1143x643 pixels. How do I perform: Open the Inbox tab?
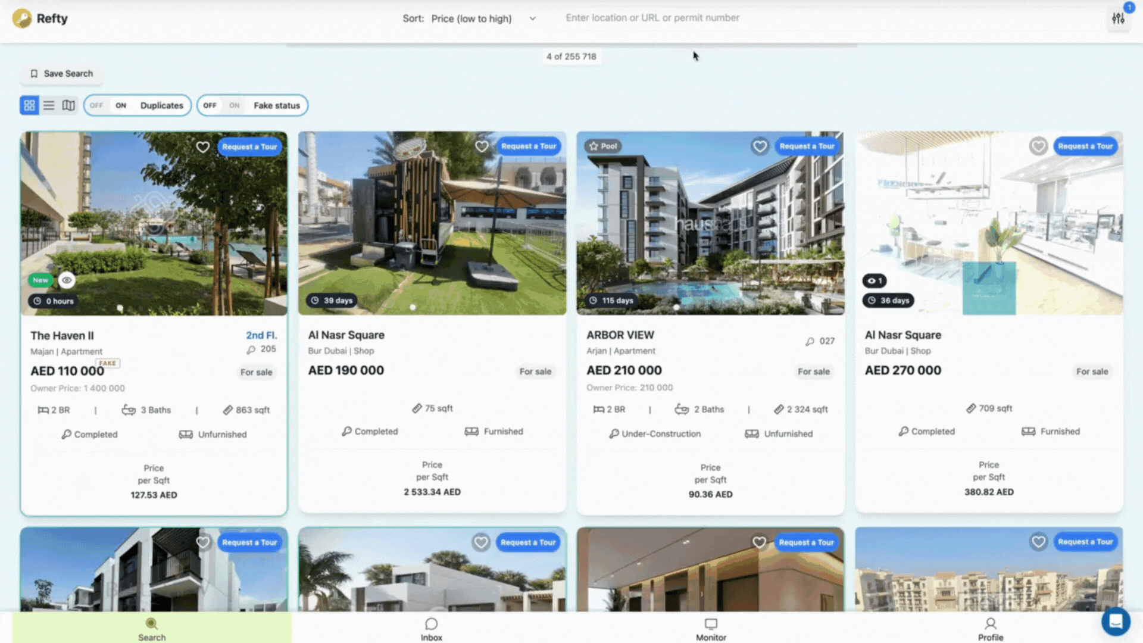tap(432, 629)
